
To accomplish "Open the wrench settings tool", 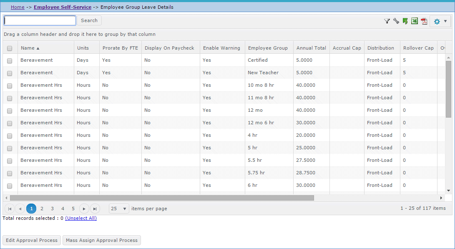I will pyautogui.click(x=396, y=21).
